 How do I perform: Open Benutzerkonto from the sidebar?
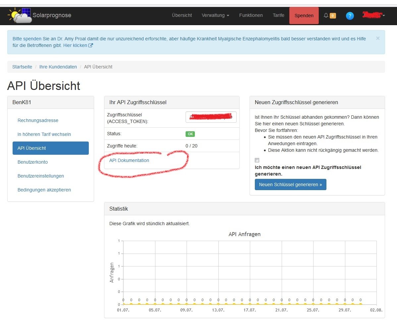pos(32,162)
